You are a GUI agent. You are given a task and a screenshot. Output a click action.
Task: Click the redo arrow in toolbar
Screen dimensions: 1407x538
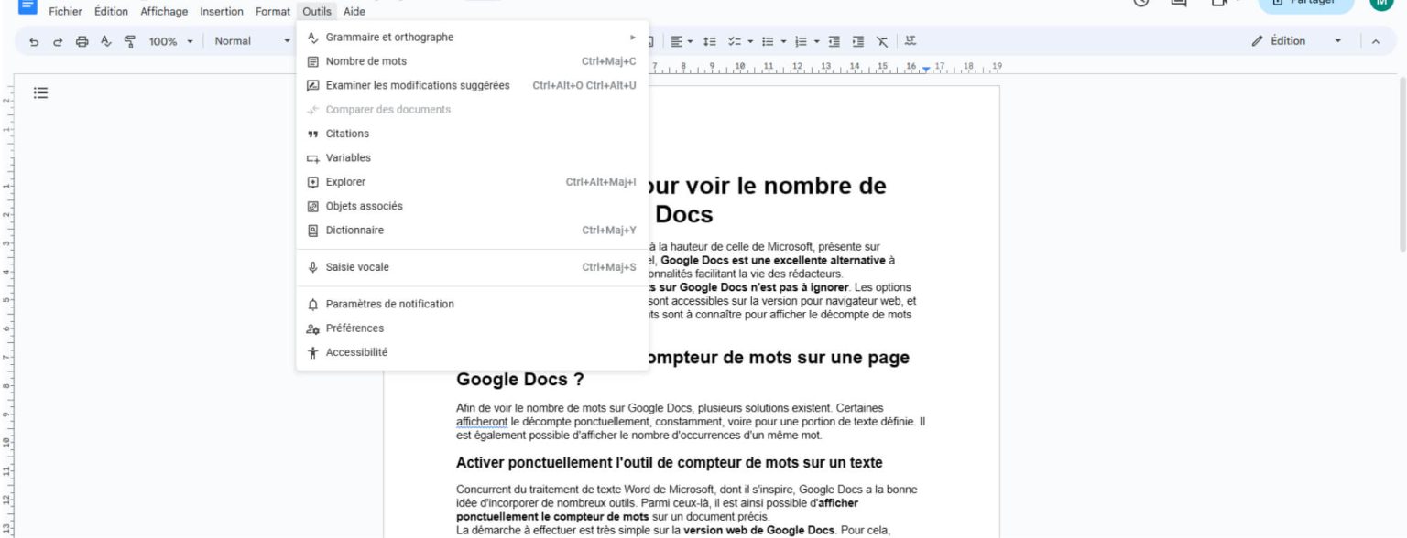tap(58, 41)
